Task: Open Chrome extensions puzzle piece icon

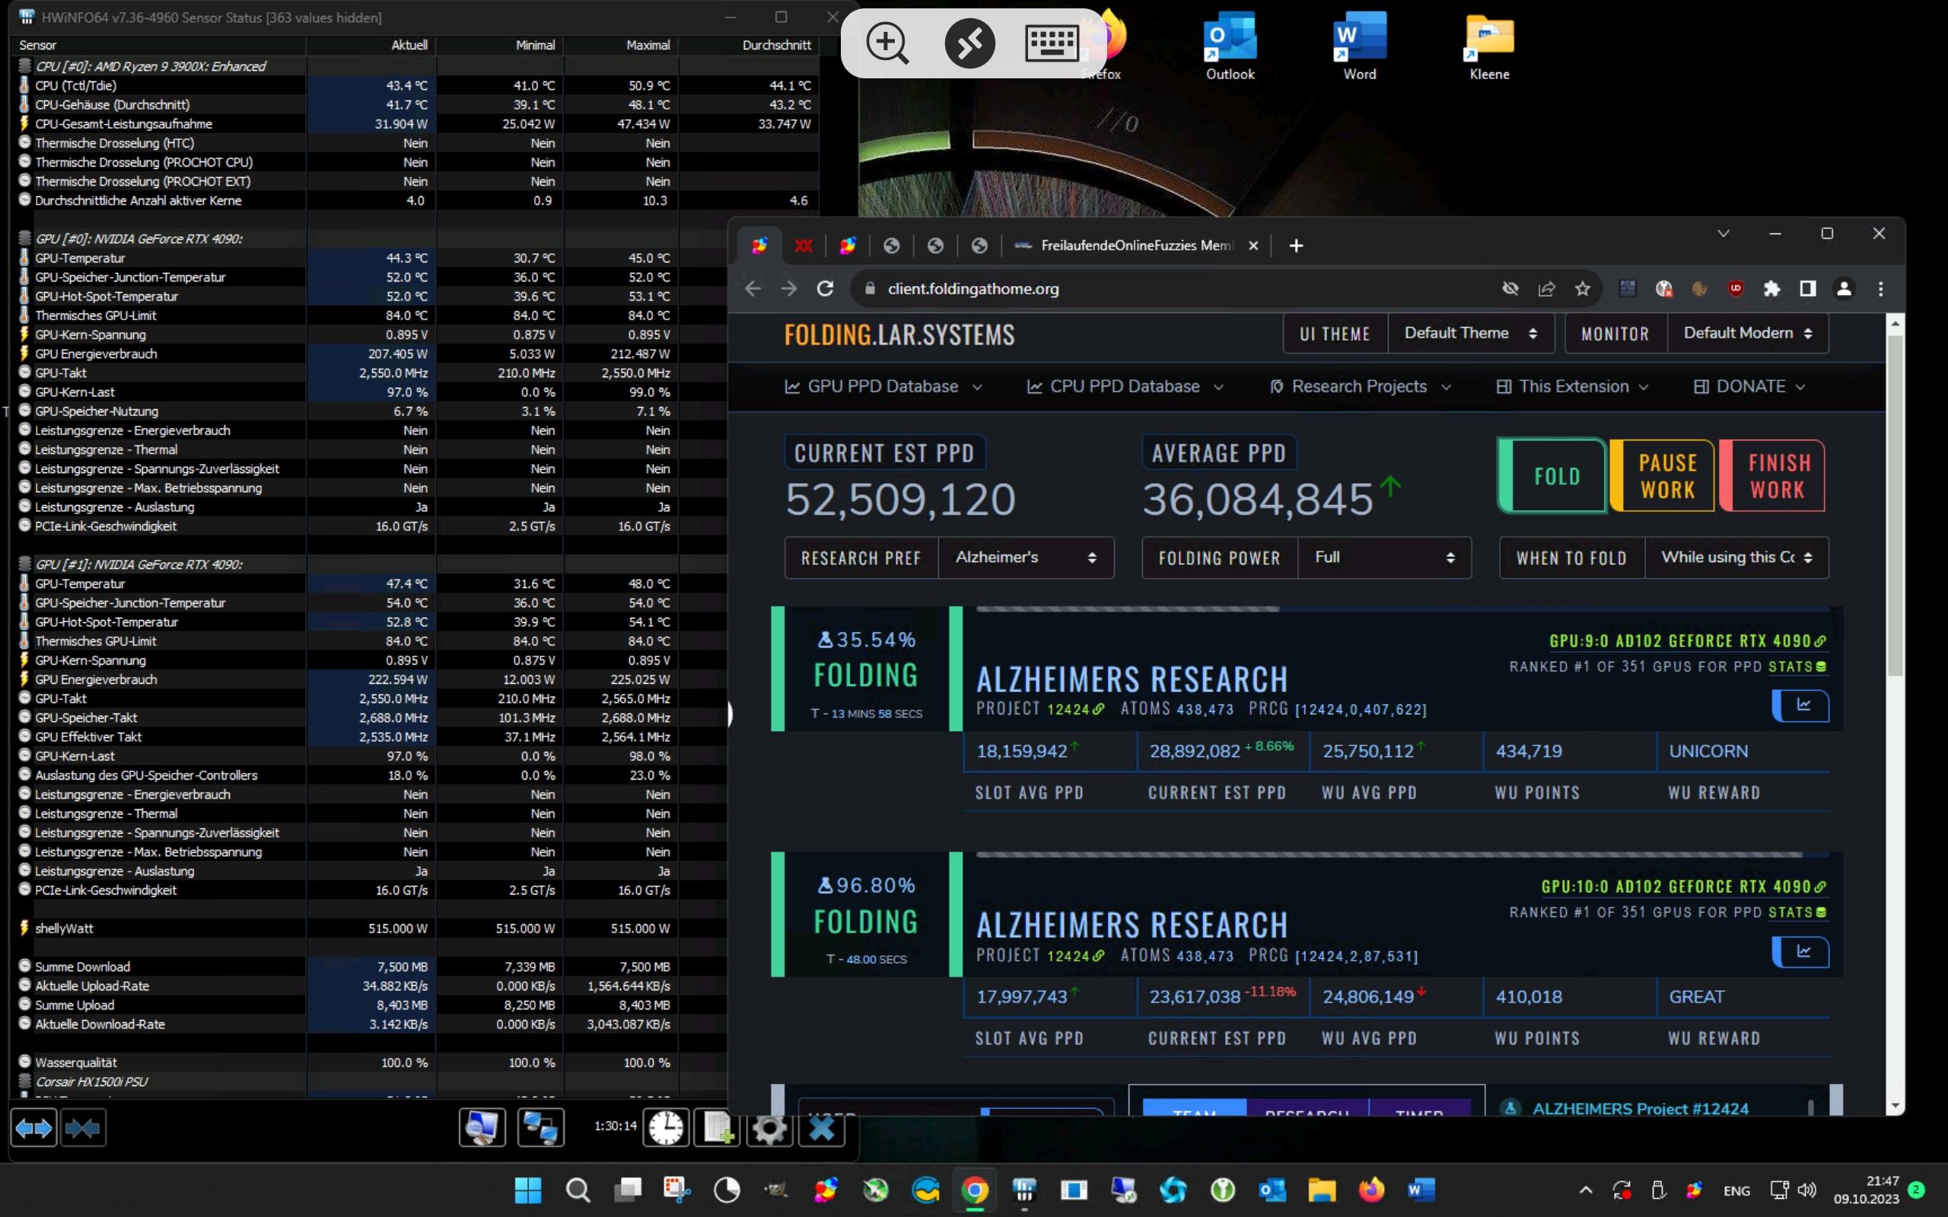Action: coord(1771,288)
